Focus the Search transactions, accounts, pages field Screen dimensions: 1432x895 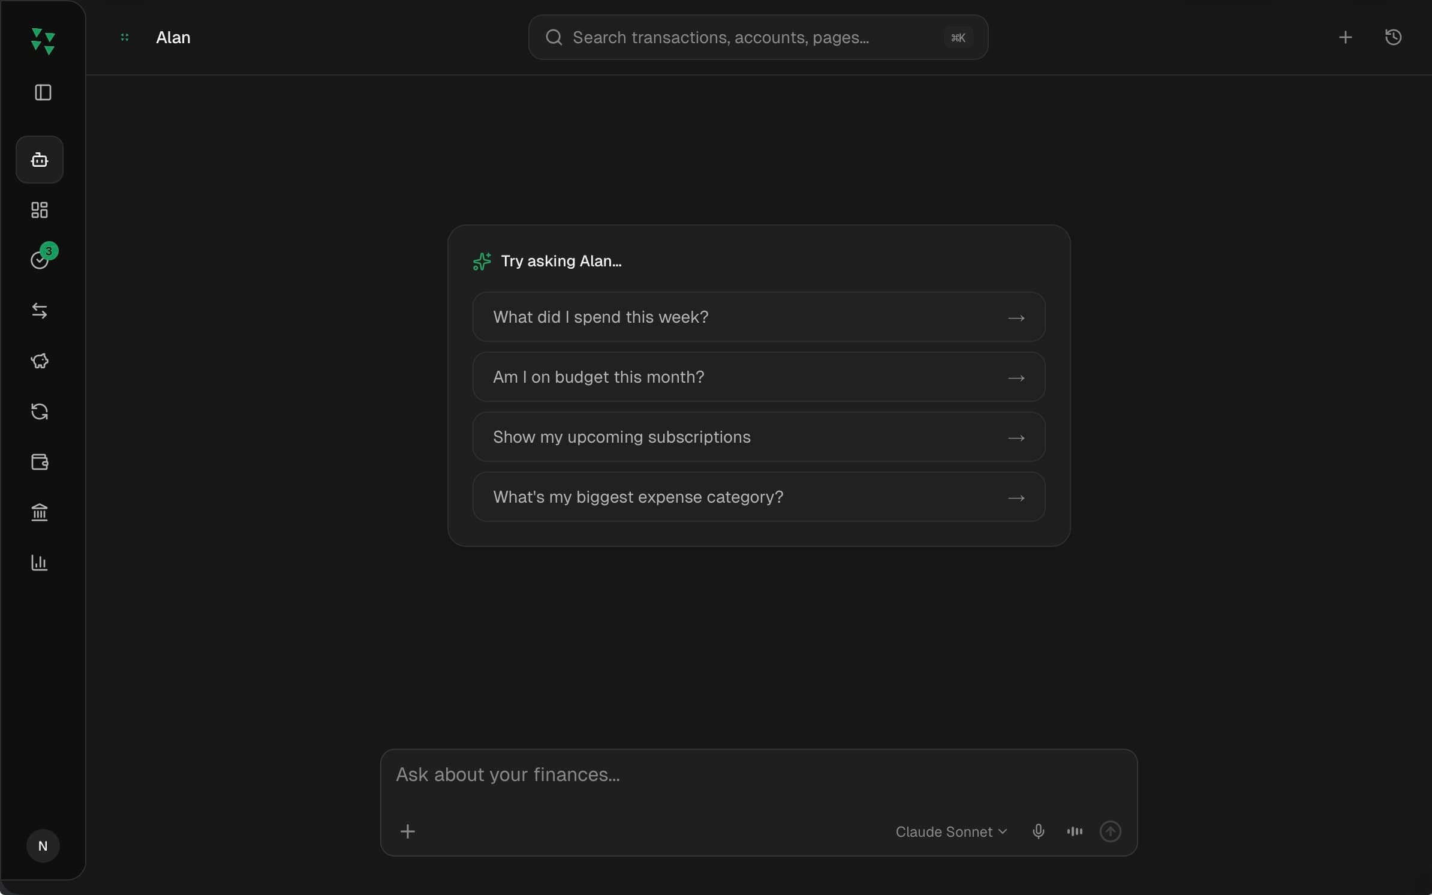(x=758, y=37)
